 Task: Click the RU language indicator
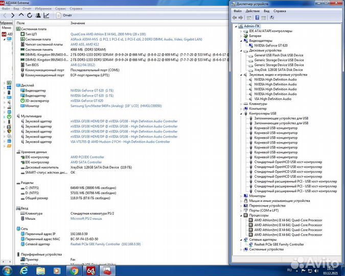[289, 270]
